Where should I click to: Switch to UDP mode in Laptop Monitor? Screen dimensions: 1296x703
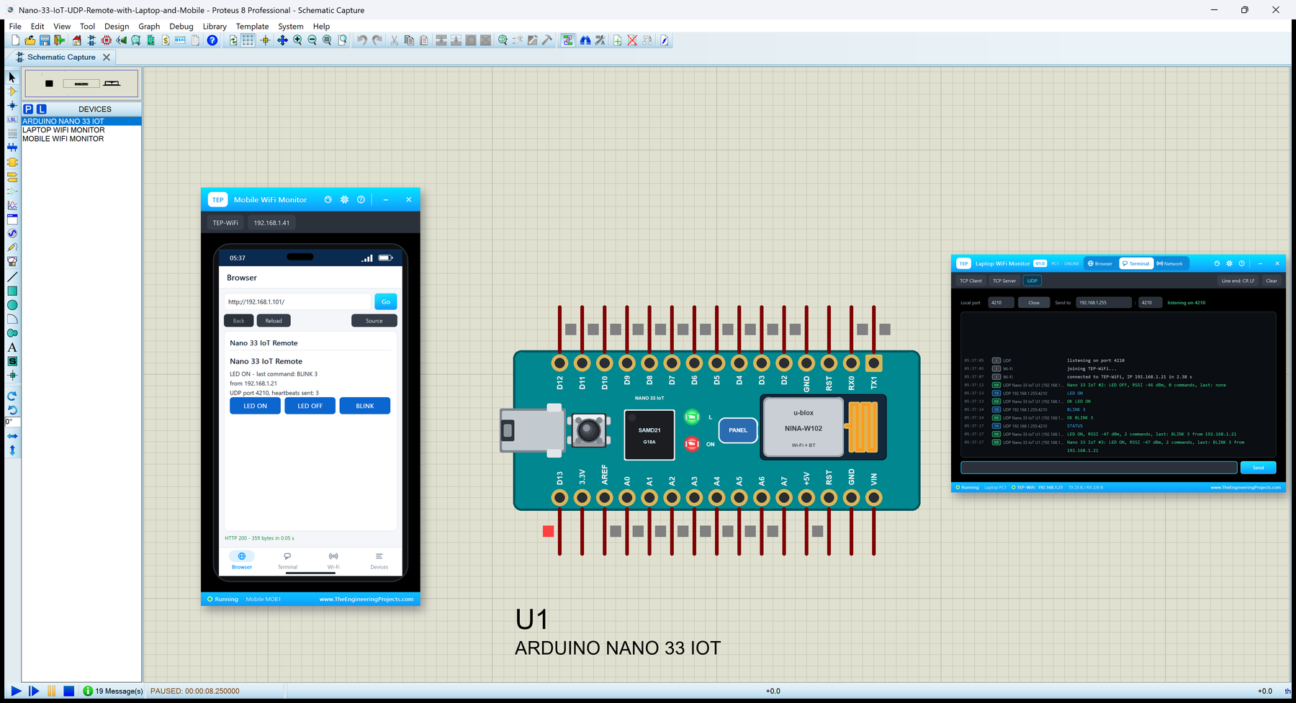click(x=1032, y=281)
